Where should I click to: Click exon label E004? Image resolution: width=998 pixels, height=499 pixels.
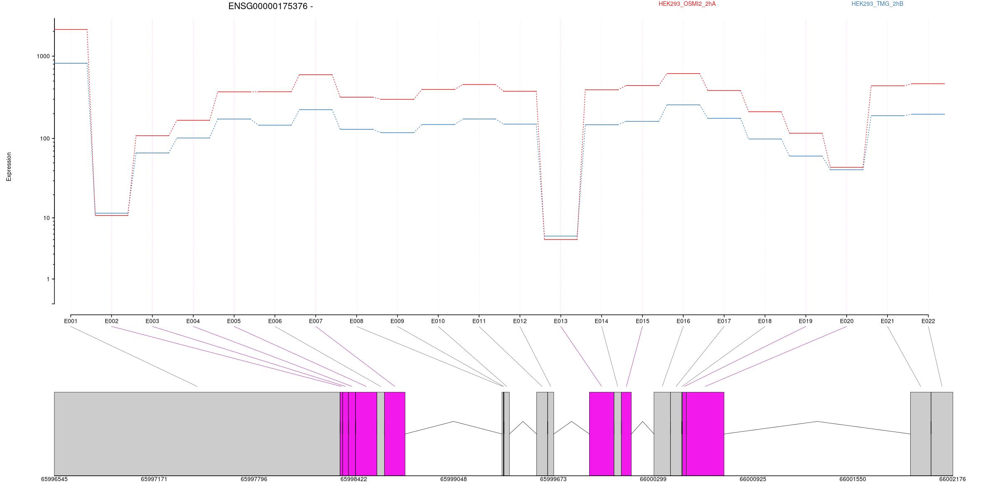tap(193, 321)
